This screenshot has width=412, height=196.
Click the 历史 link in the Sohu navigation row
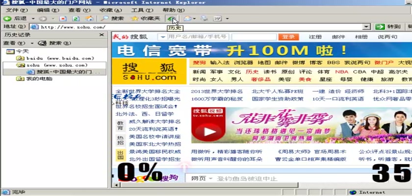point(252,72)
